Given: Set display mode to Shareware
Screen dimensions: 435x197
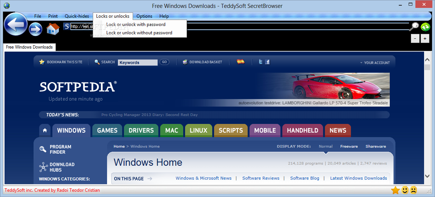Looking at the screenshot, I should click(x=376, y=146).
